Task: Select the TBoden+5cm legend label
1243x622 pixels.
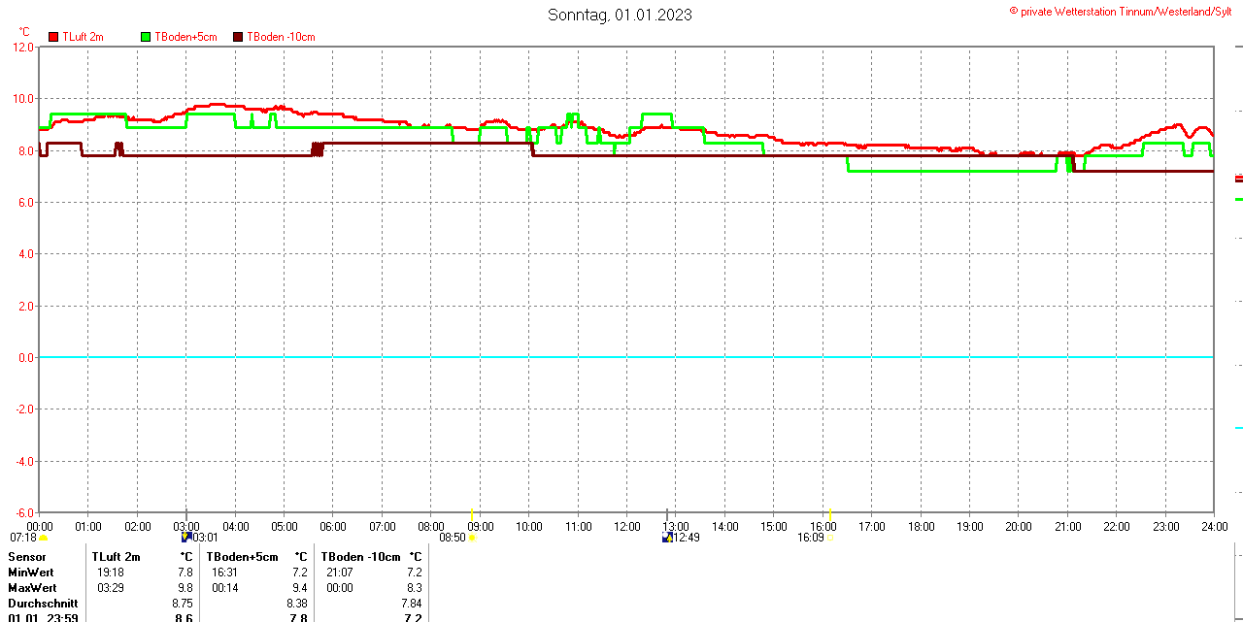Action: (x=185, y=37)
